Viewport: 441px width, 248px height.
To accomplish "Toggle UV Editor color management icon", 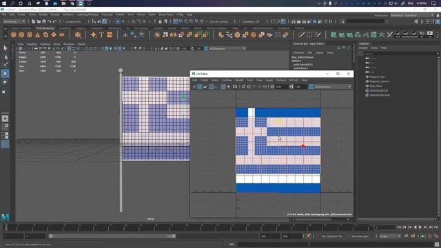I will pos(311,87).
